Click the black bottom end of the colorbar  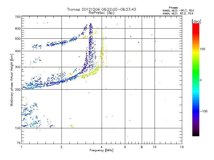point(196,134)
